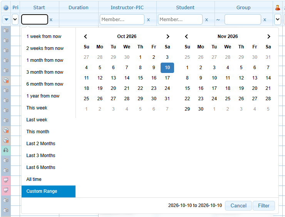
Task: Pick the highlighted October 10 date
Action: [167, 68]
